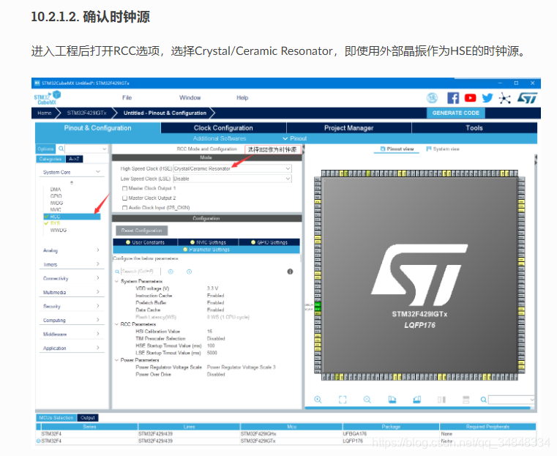This screenshot has height=456, width=557.
Task: Collapse the System Core category
Action: tap(72, 172)
